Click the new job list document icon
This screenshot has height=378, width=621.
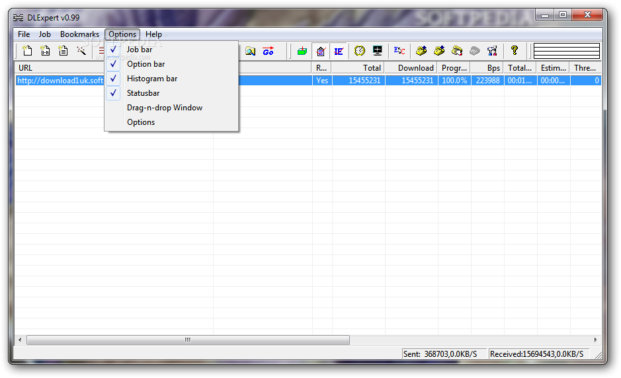[x=63, y=51]
